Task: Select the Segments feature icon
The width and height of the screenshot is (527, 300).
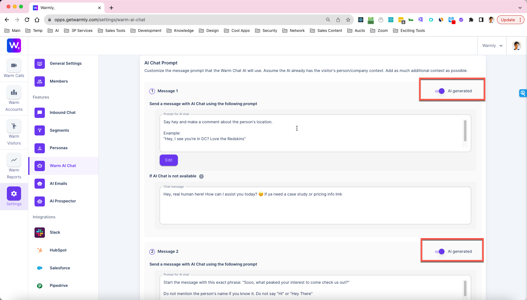Action: point(40,130)
